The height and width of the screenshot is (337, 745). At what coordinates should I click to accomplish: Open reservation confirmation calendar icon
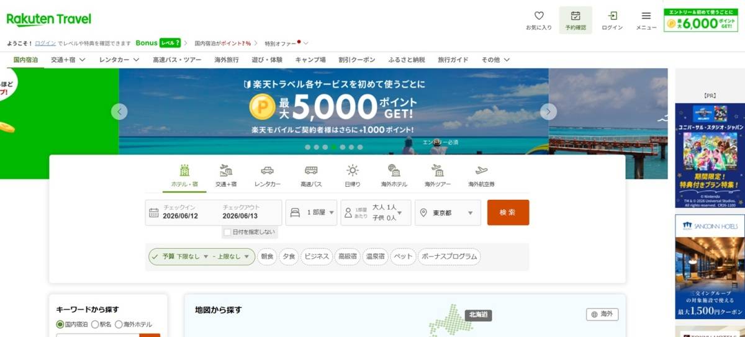(576, 16)
